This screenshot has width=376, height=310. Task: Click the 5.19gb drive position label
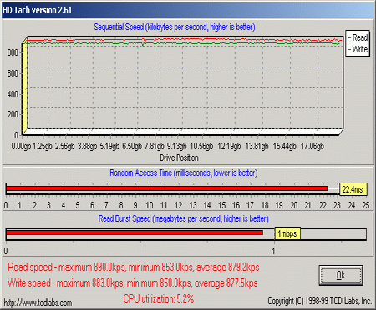(x=109, y=146)
